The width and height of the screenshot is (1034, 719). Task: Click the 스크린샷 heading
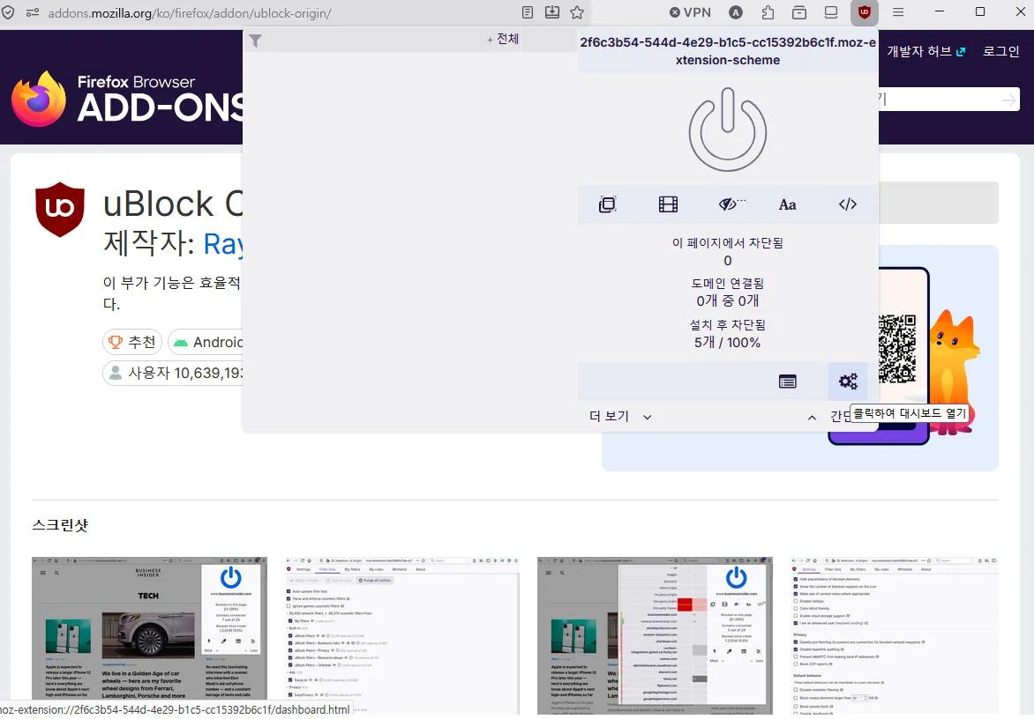tap(60, 525)
